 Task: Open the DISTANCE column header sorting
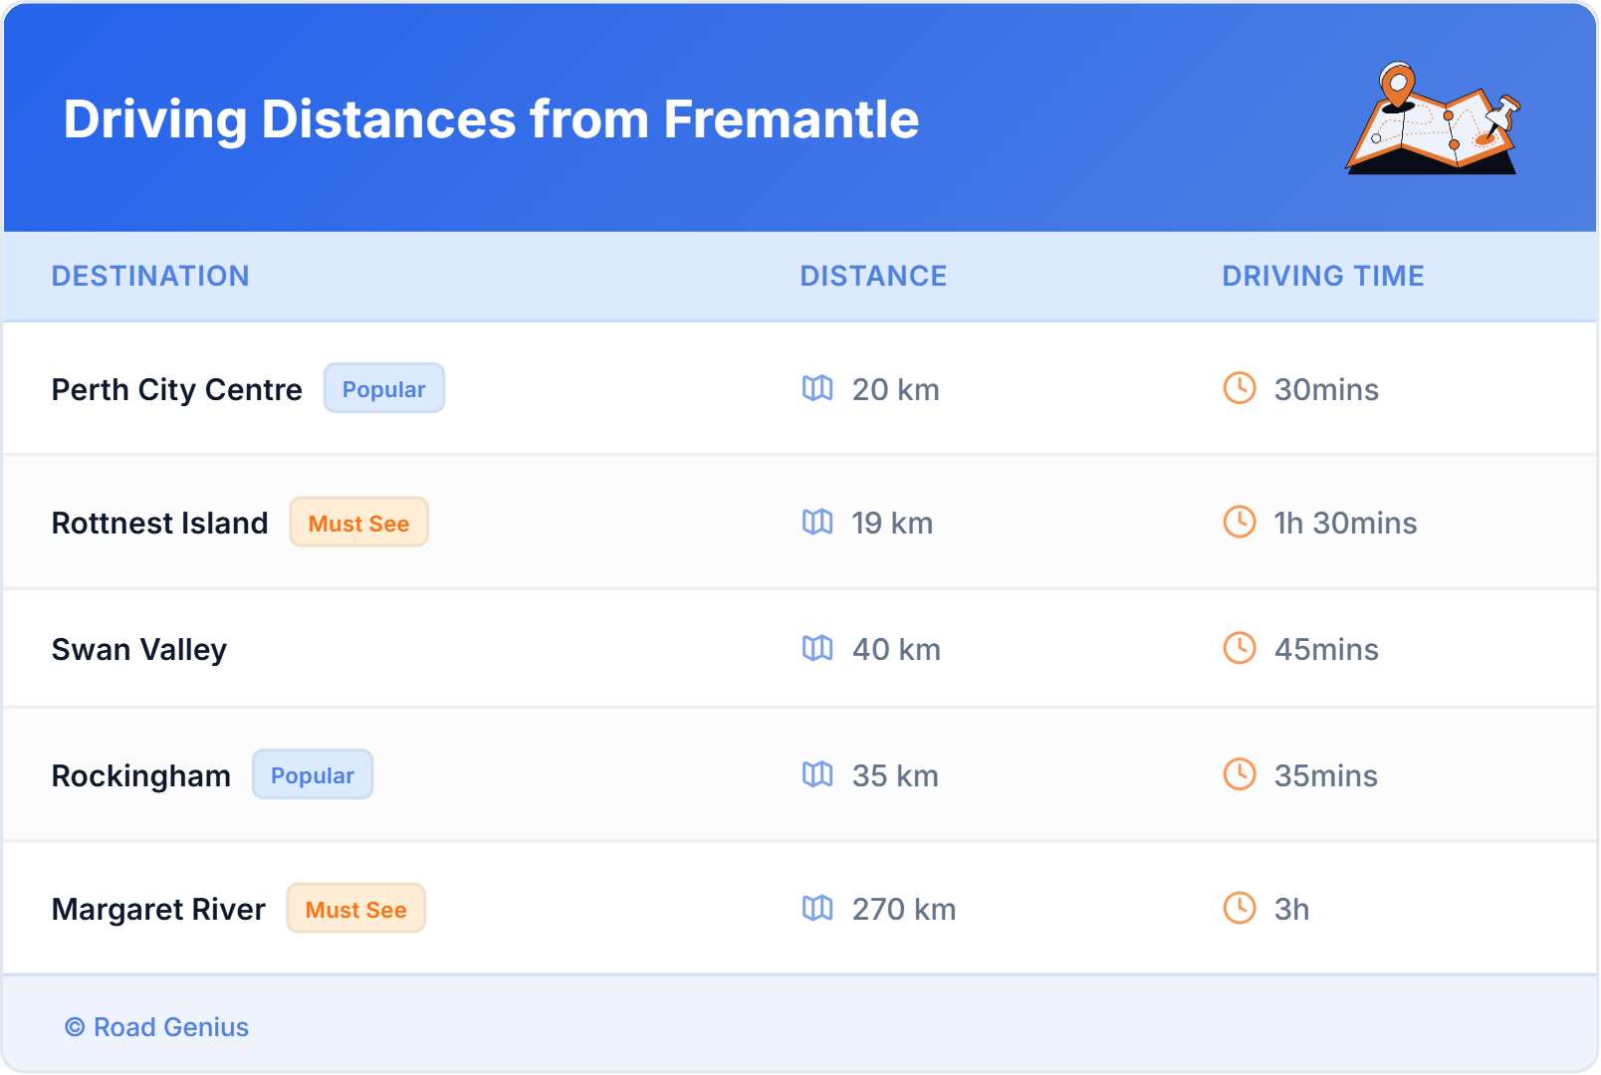tap(873, 276)
